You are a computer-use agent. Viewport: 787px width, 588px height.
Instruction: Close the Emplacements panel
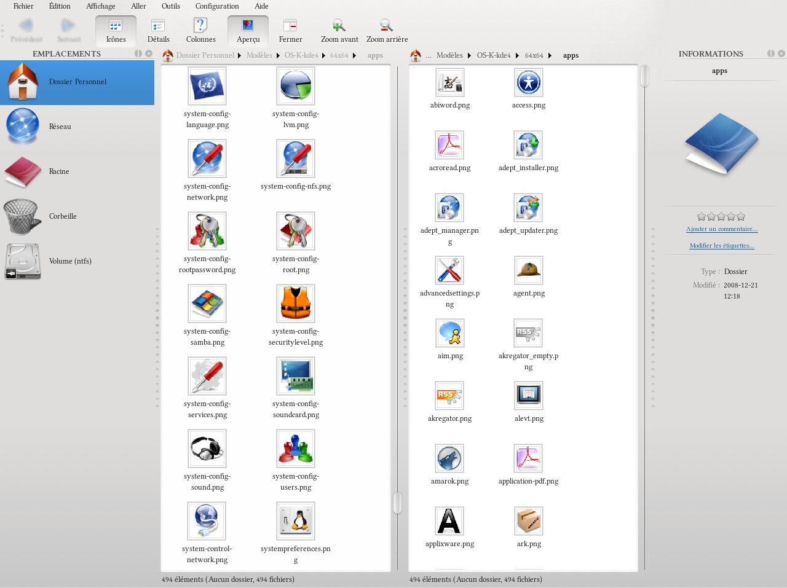point(149,53)
